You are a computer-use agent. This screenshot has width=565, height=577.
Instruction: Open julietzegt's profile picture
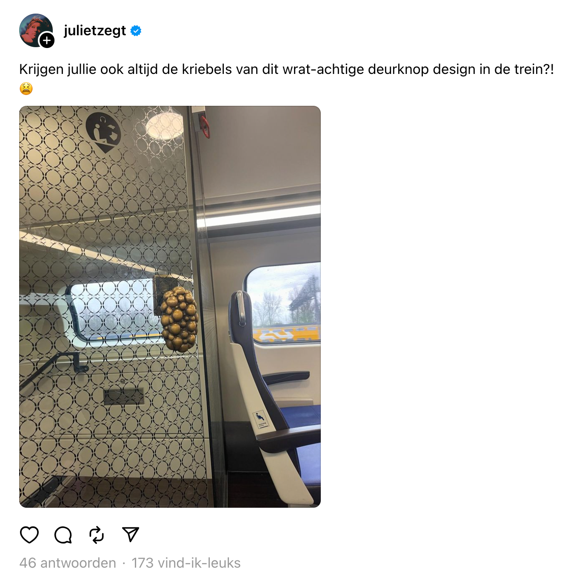point(36,30)
